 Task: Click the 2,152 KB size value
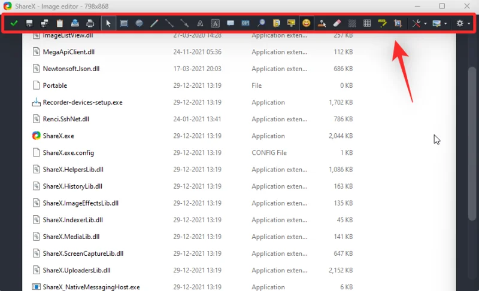pyautogui.click(x=341, y=270)
